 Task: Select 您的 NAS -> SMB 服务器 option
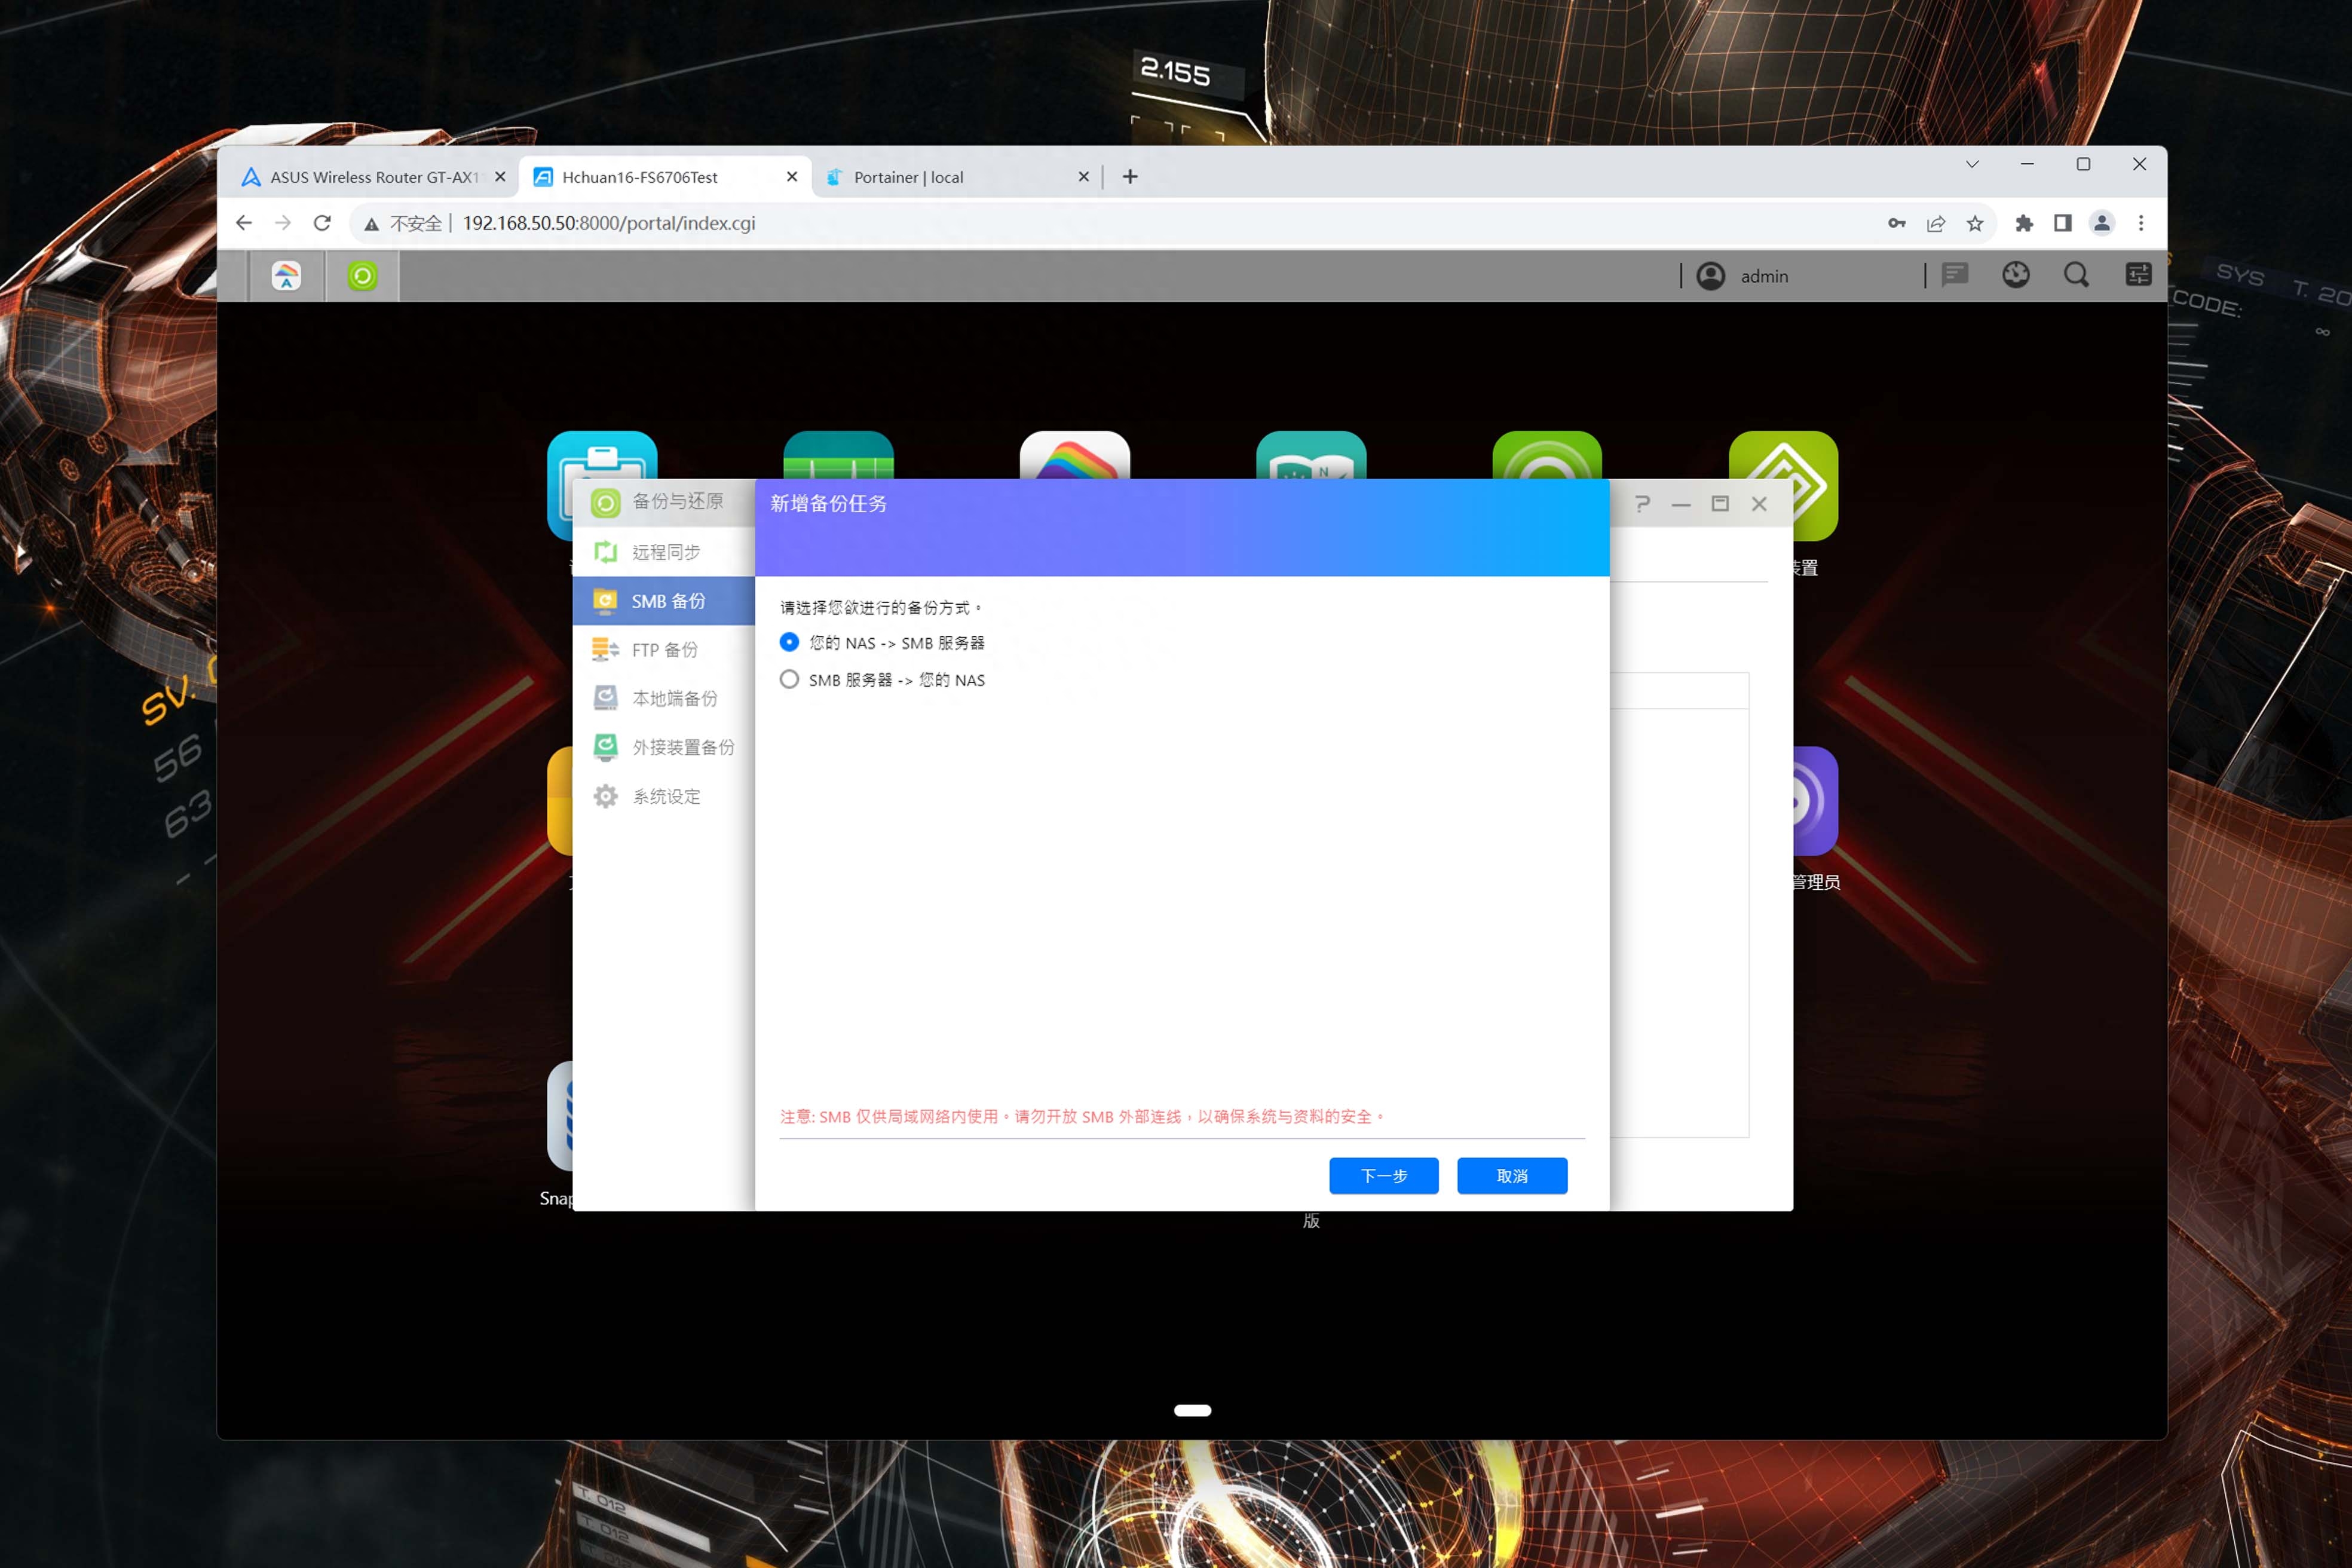(x=789, y=642)
